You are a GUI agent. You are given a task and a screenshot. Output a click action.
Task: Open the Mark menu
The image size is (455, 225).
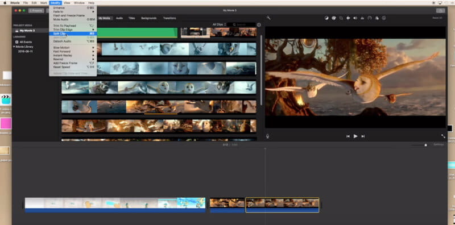(x=44, y=3)
